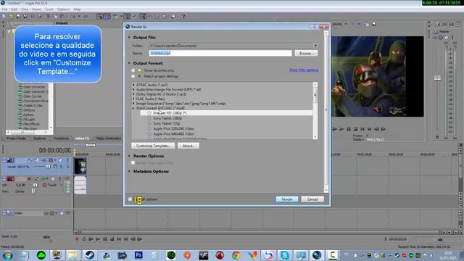Screen dimensions: 464x261
Task: Click the About button
Action: (188, 146)
